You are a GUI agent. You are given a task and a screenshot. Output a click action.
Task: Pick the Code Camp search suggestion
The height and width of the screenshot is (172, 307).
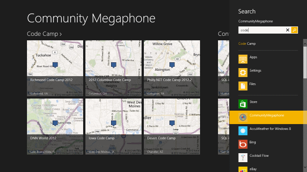coord(247,43)
